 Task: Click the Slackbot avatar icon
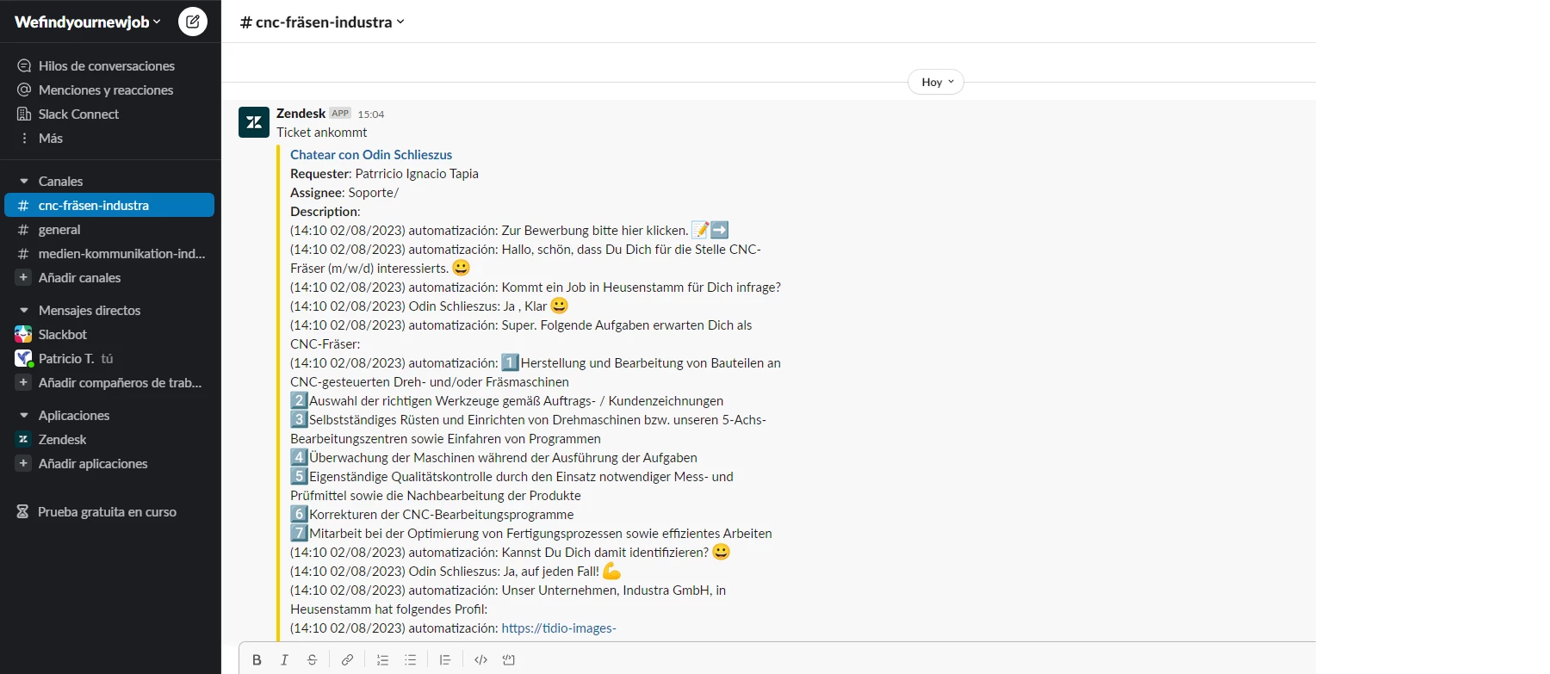pyautogui.click(x=23, y=334)
